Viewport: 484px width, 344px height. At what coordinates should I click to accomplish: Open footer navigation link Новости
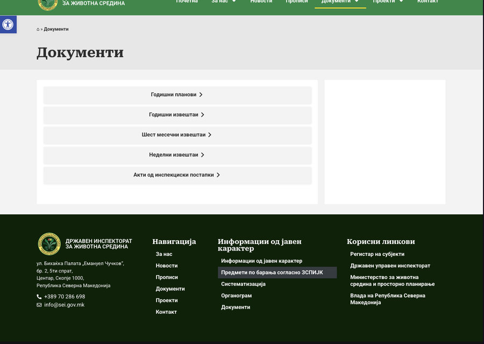pos(167,266)
